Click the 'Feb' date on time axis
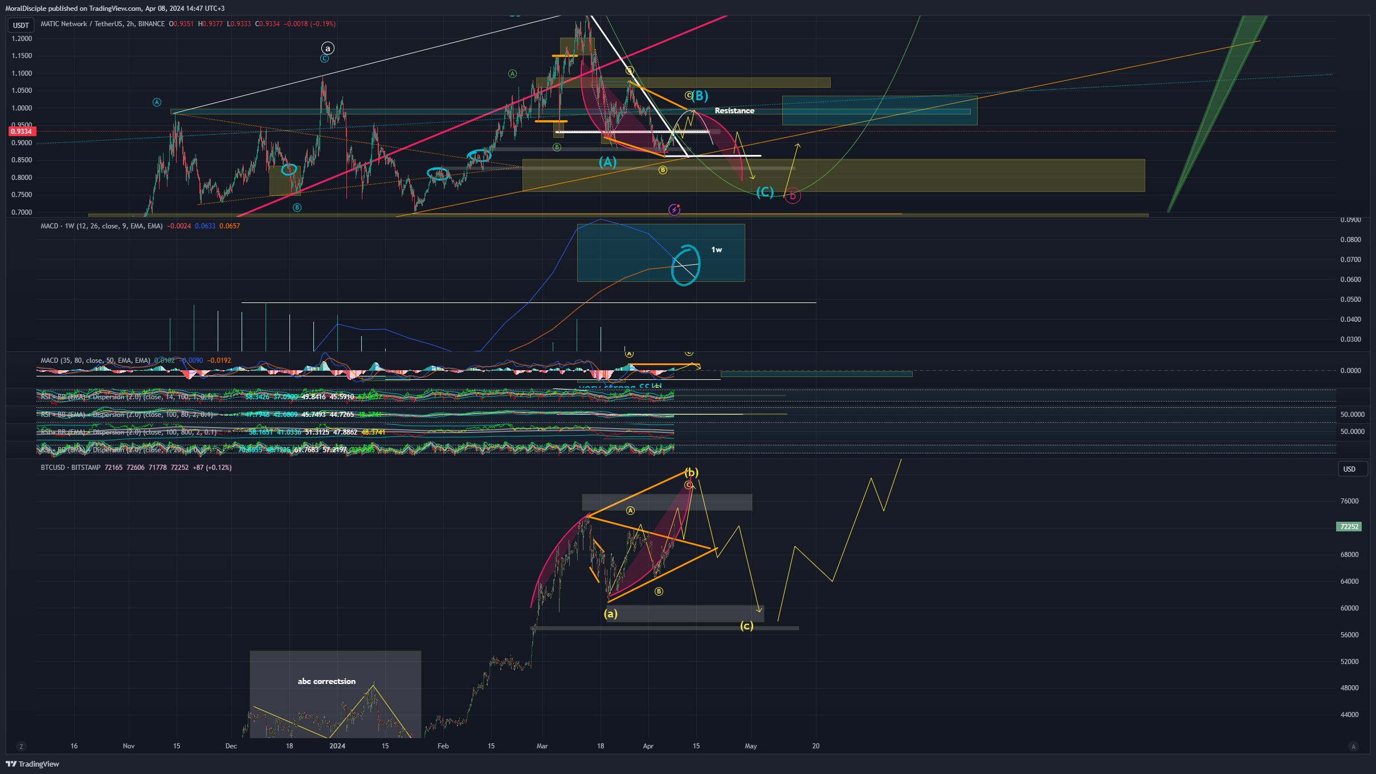 click(x=443, y=746)
